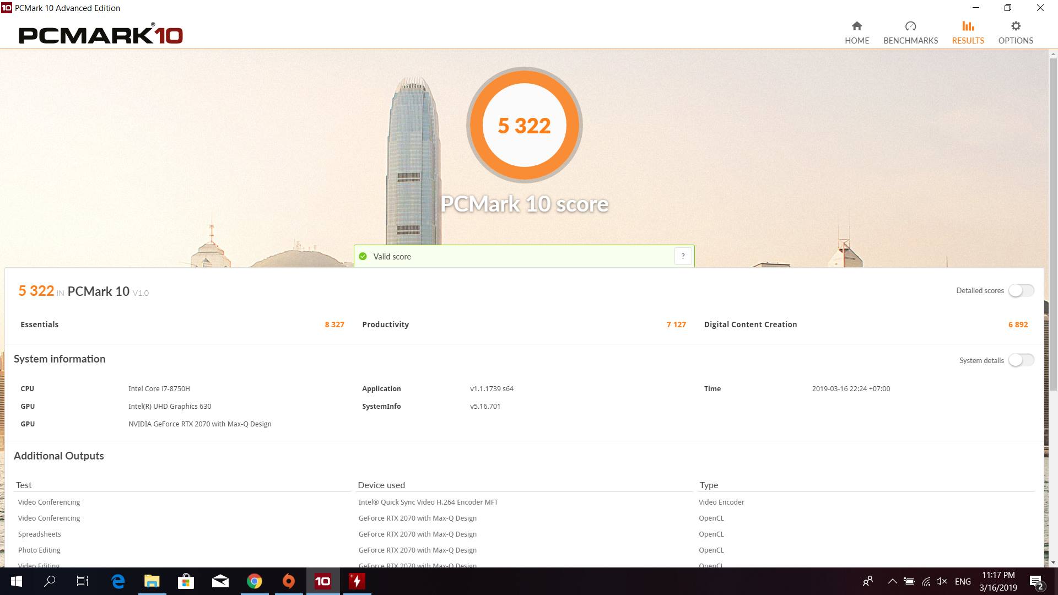Click the red lightning bolt taskbar app
1058x595 pixels.
pyautogui.click(x=357, y=581)
